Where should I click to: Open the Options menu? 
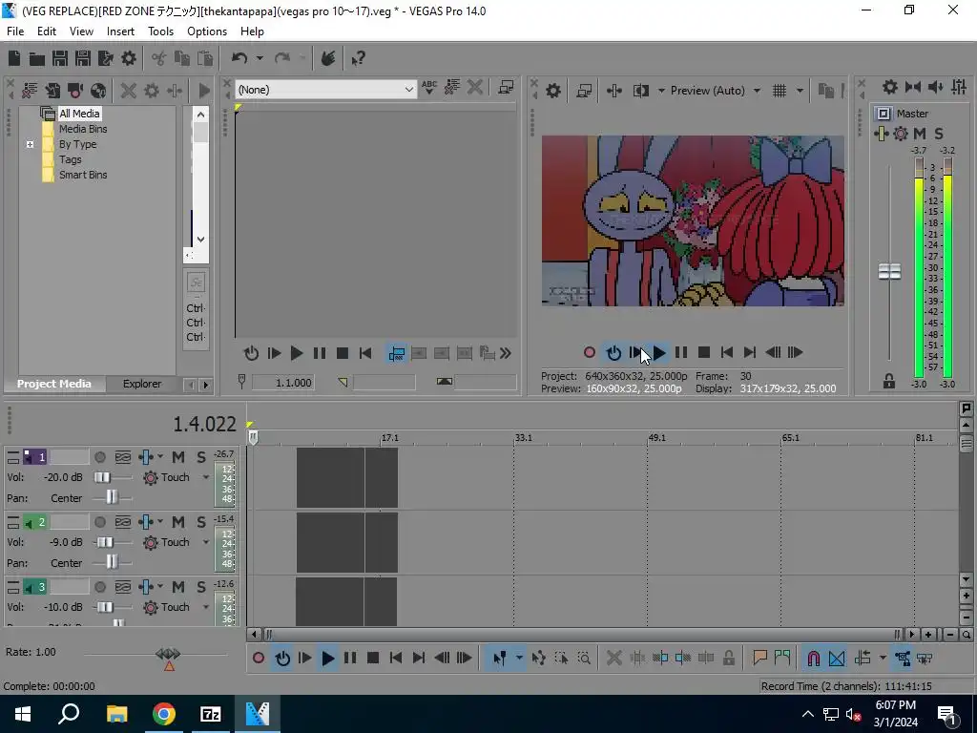[x=207, y=31]
